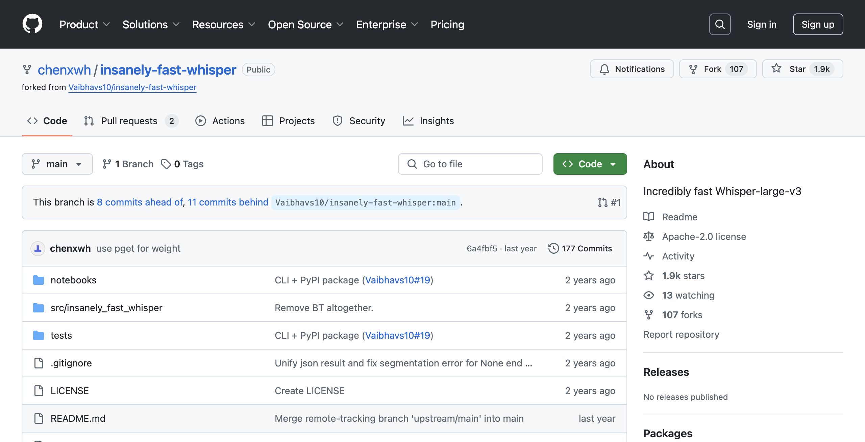This screenshot has height=442, width=865.
Task: Click the commit history clock icon
Action: 553,249
